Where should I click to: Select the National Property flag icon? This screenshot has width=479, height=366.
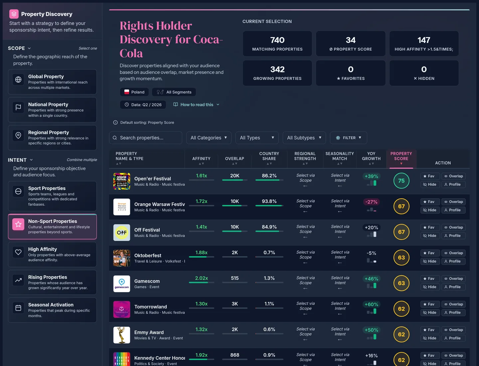tap(18, 107)
